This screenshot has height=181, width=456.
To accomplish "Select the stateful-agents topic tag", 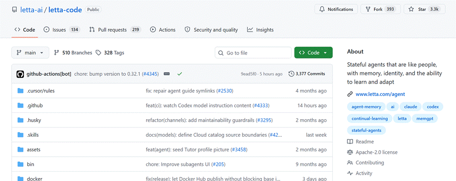I will pyautogui.click(x=366, y=130).
